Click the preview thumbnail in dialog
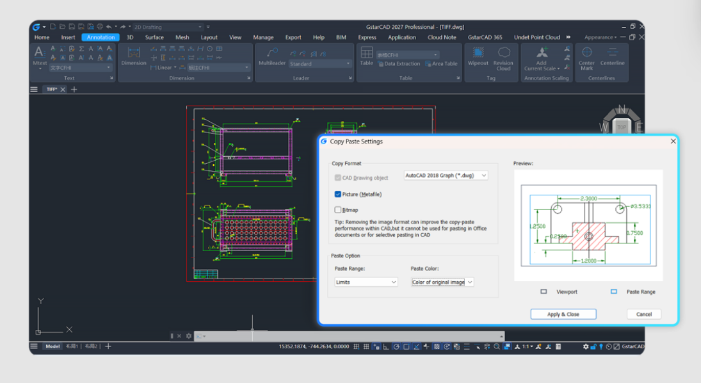This screenshot has height=383, width=701. tap(588, 225)
